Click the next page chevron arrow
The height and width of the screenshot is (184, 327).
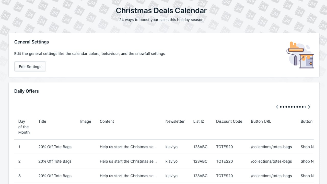[309, 107]
